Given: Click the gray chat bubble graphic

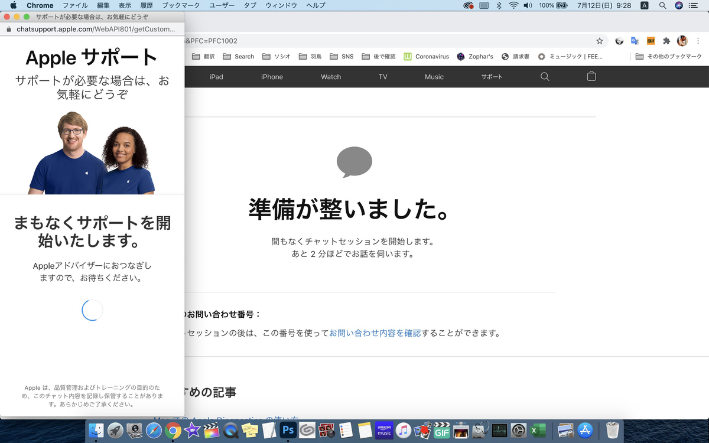Looking at the screenshot, I should tap(354, 162).
